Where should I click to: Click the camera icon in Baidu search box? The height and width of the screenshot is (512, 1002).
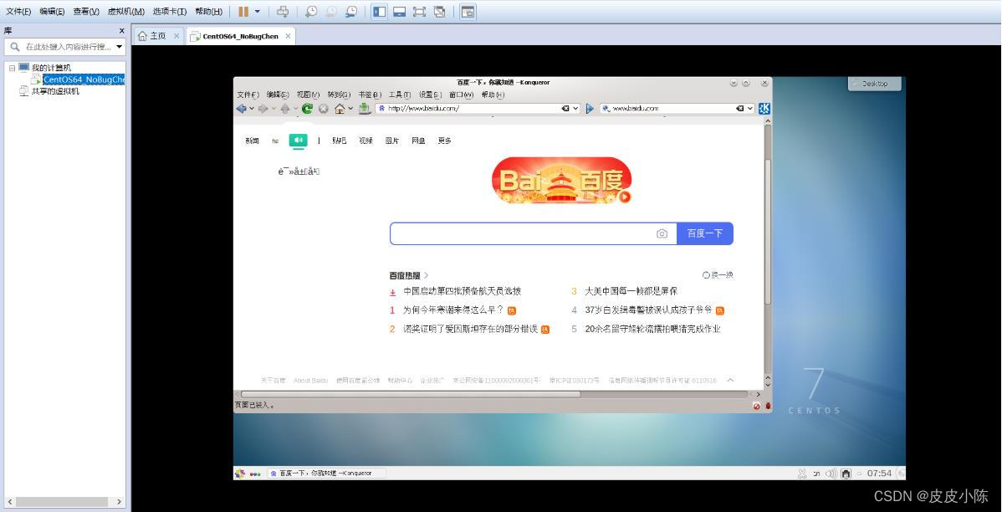pyautogui.click(x=662, y=233)
